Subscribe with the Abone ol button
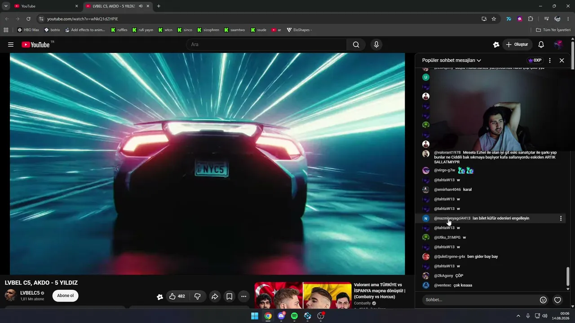 pyautogui.click(x=65, y=296)
